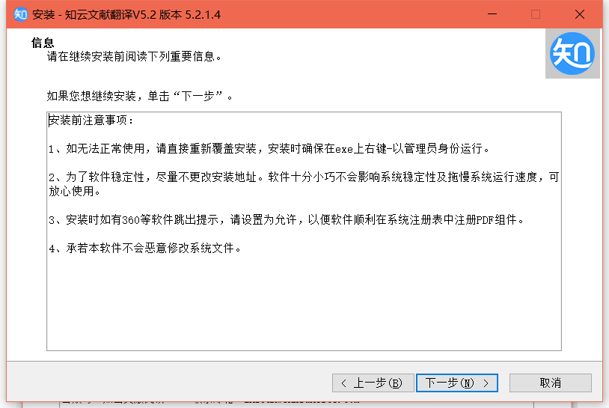609x408 pixels.
Task: Click text 请在继续安装前阅读下列重要信息。
Action: coord(135,57)
